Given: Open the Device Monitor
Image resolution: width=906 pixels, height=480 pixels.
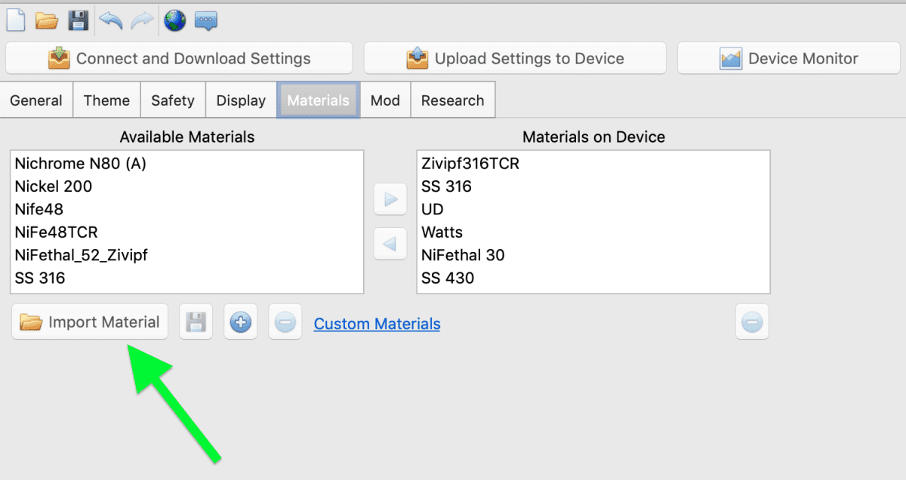Looking at the screenshot, I should click(789, 58).
